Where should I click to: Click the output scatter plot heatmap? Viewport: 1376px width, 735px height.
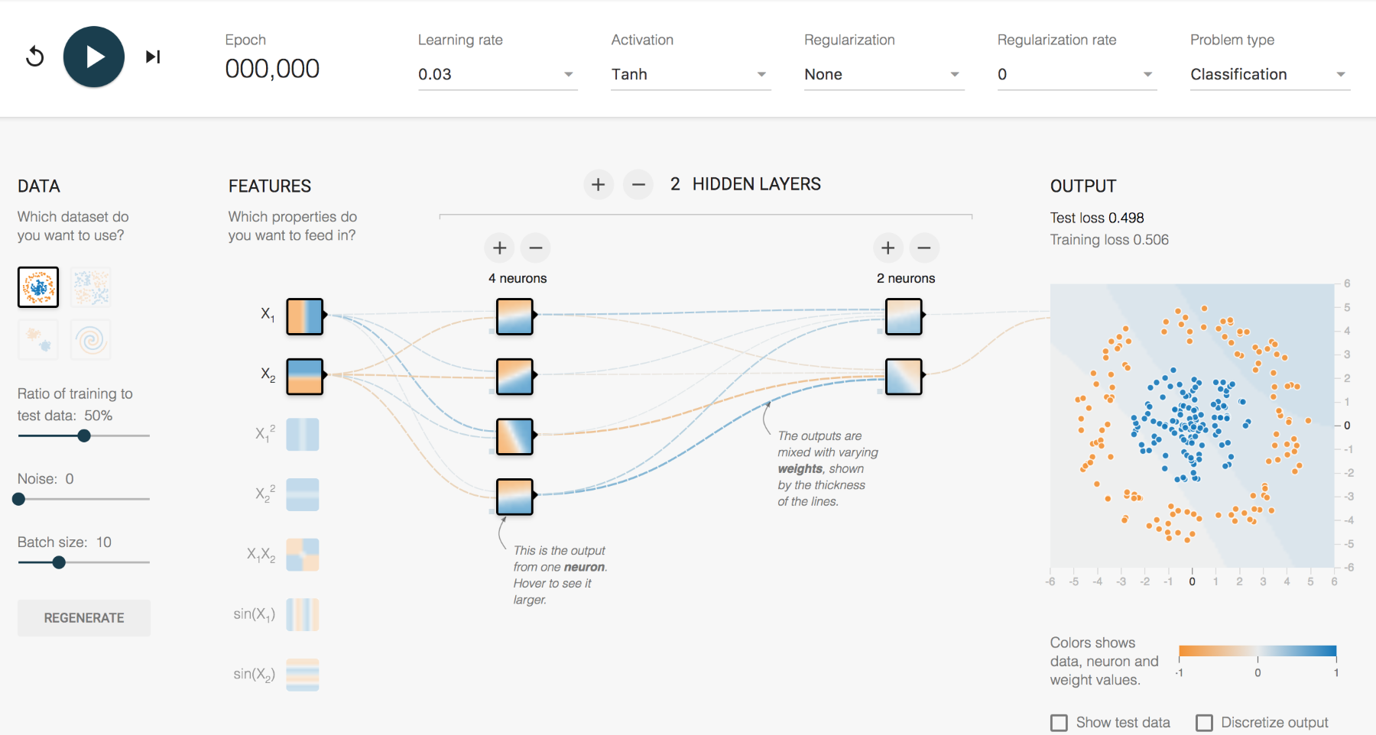(x=1193, y=426)
